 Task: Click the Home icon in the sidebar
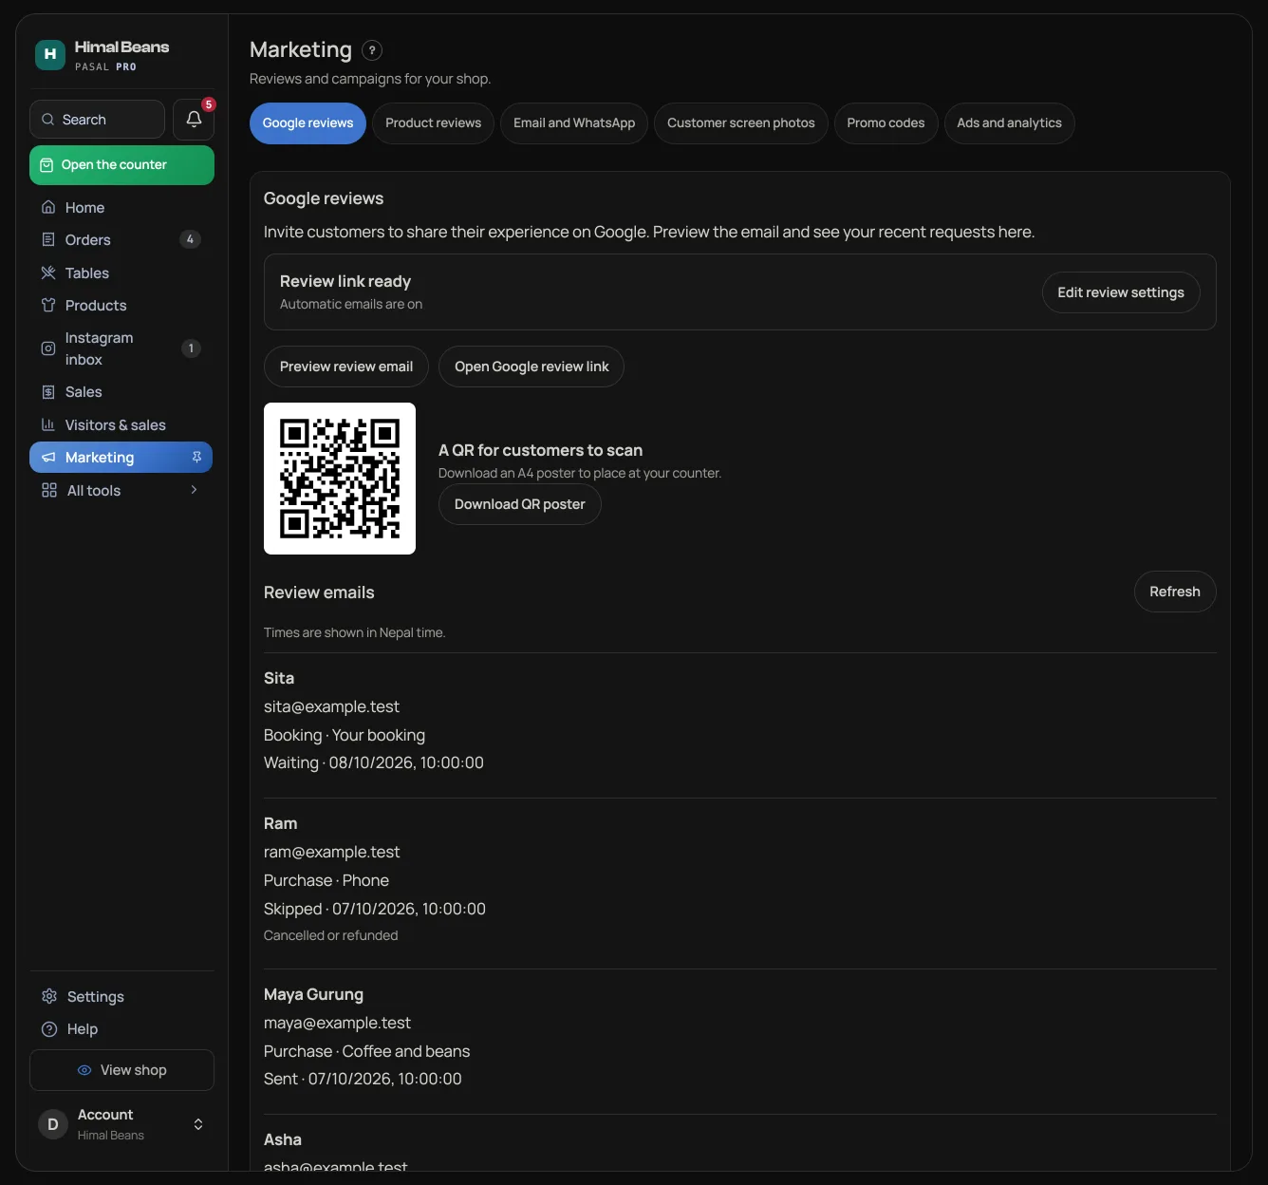tap(48, 207)
